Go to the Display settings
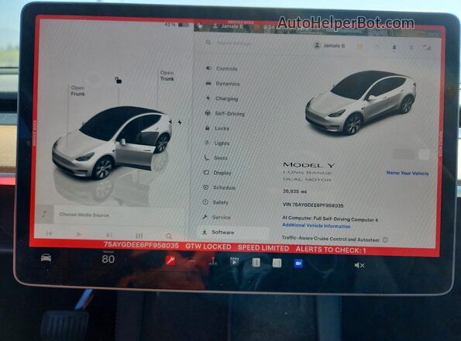This screenshot has height=341, width=461. point(218,173)
